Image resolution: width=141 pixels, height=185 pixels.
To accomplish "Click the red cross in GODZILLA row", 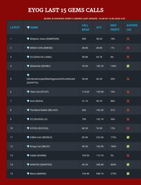I will [128, 119].
